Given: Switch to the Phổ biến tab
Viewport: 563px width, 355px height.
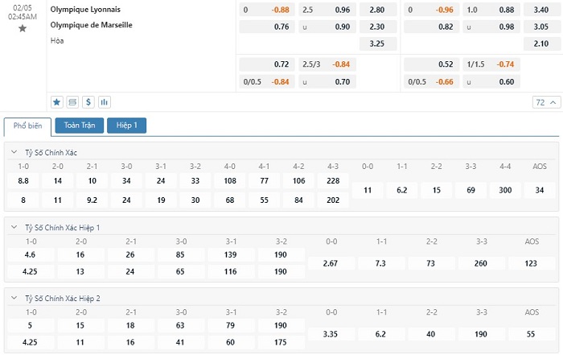Looking at the screenshot, I should point(27,126).
